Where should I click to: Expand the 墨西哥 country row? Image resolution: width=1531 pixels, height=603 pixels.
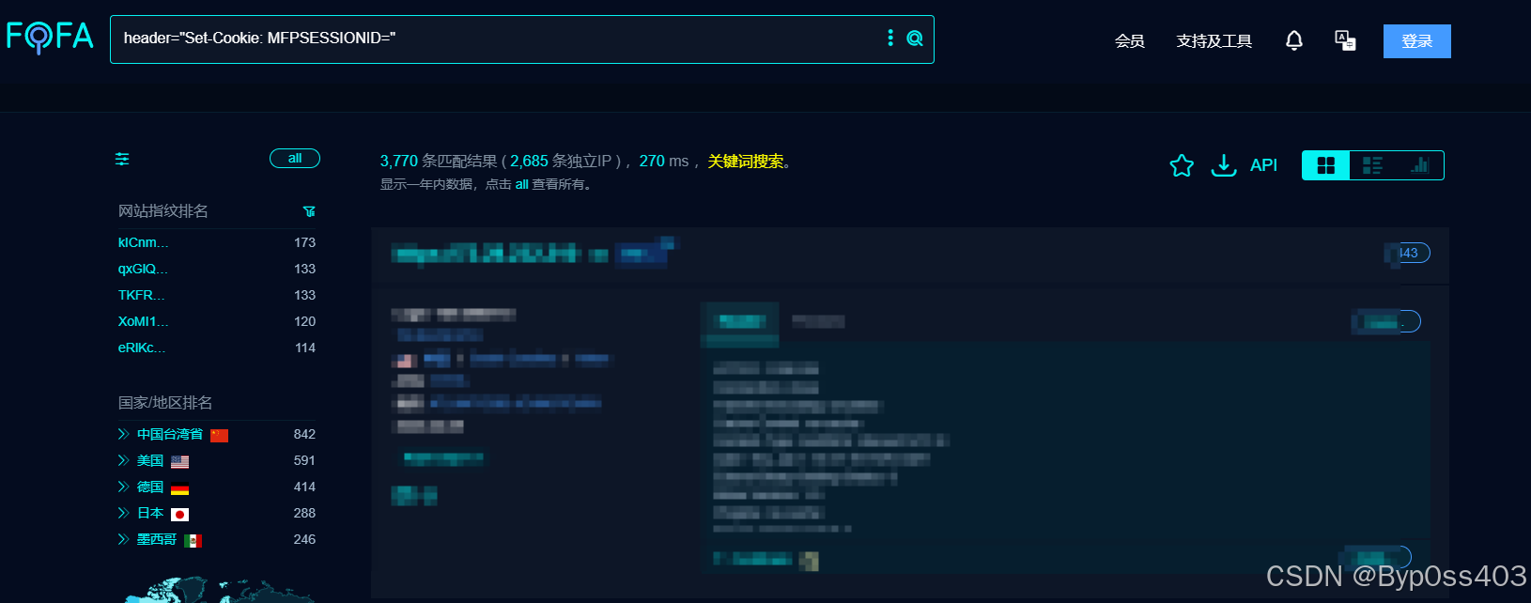(x=123, y=539)
